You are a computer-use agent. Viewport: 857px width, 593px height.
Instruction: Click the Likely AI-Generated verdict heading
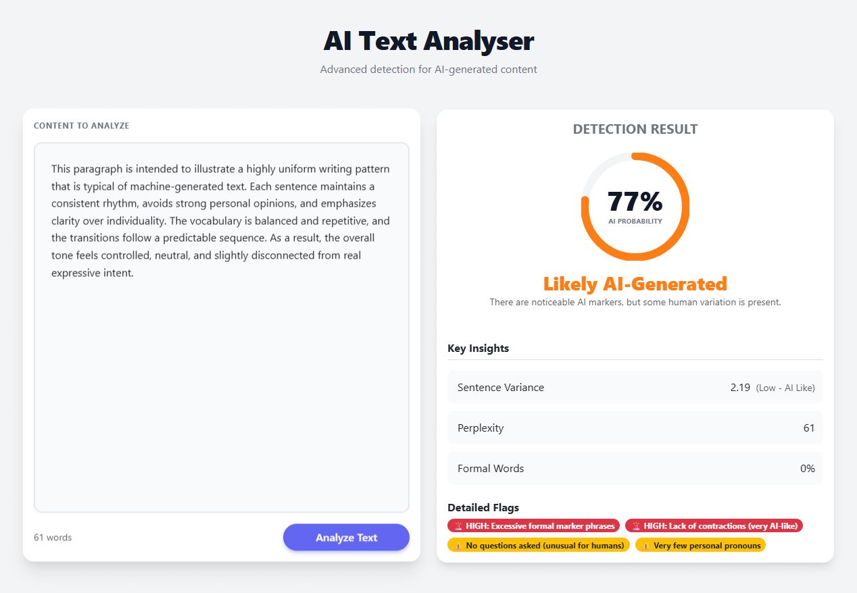point(635,284)
